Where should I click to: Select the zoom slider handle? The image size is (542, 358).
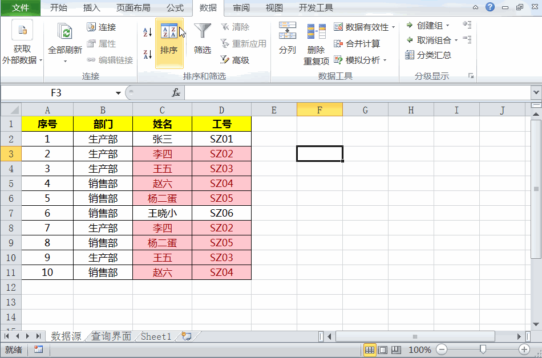[x=483, y=349]
